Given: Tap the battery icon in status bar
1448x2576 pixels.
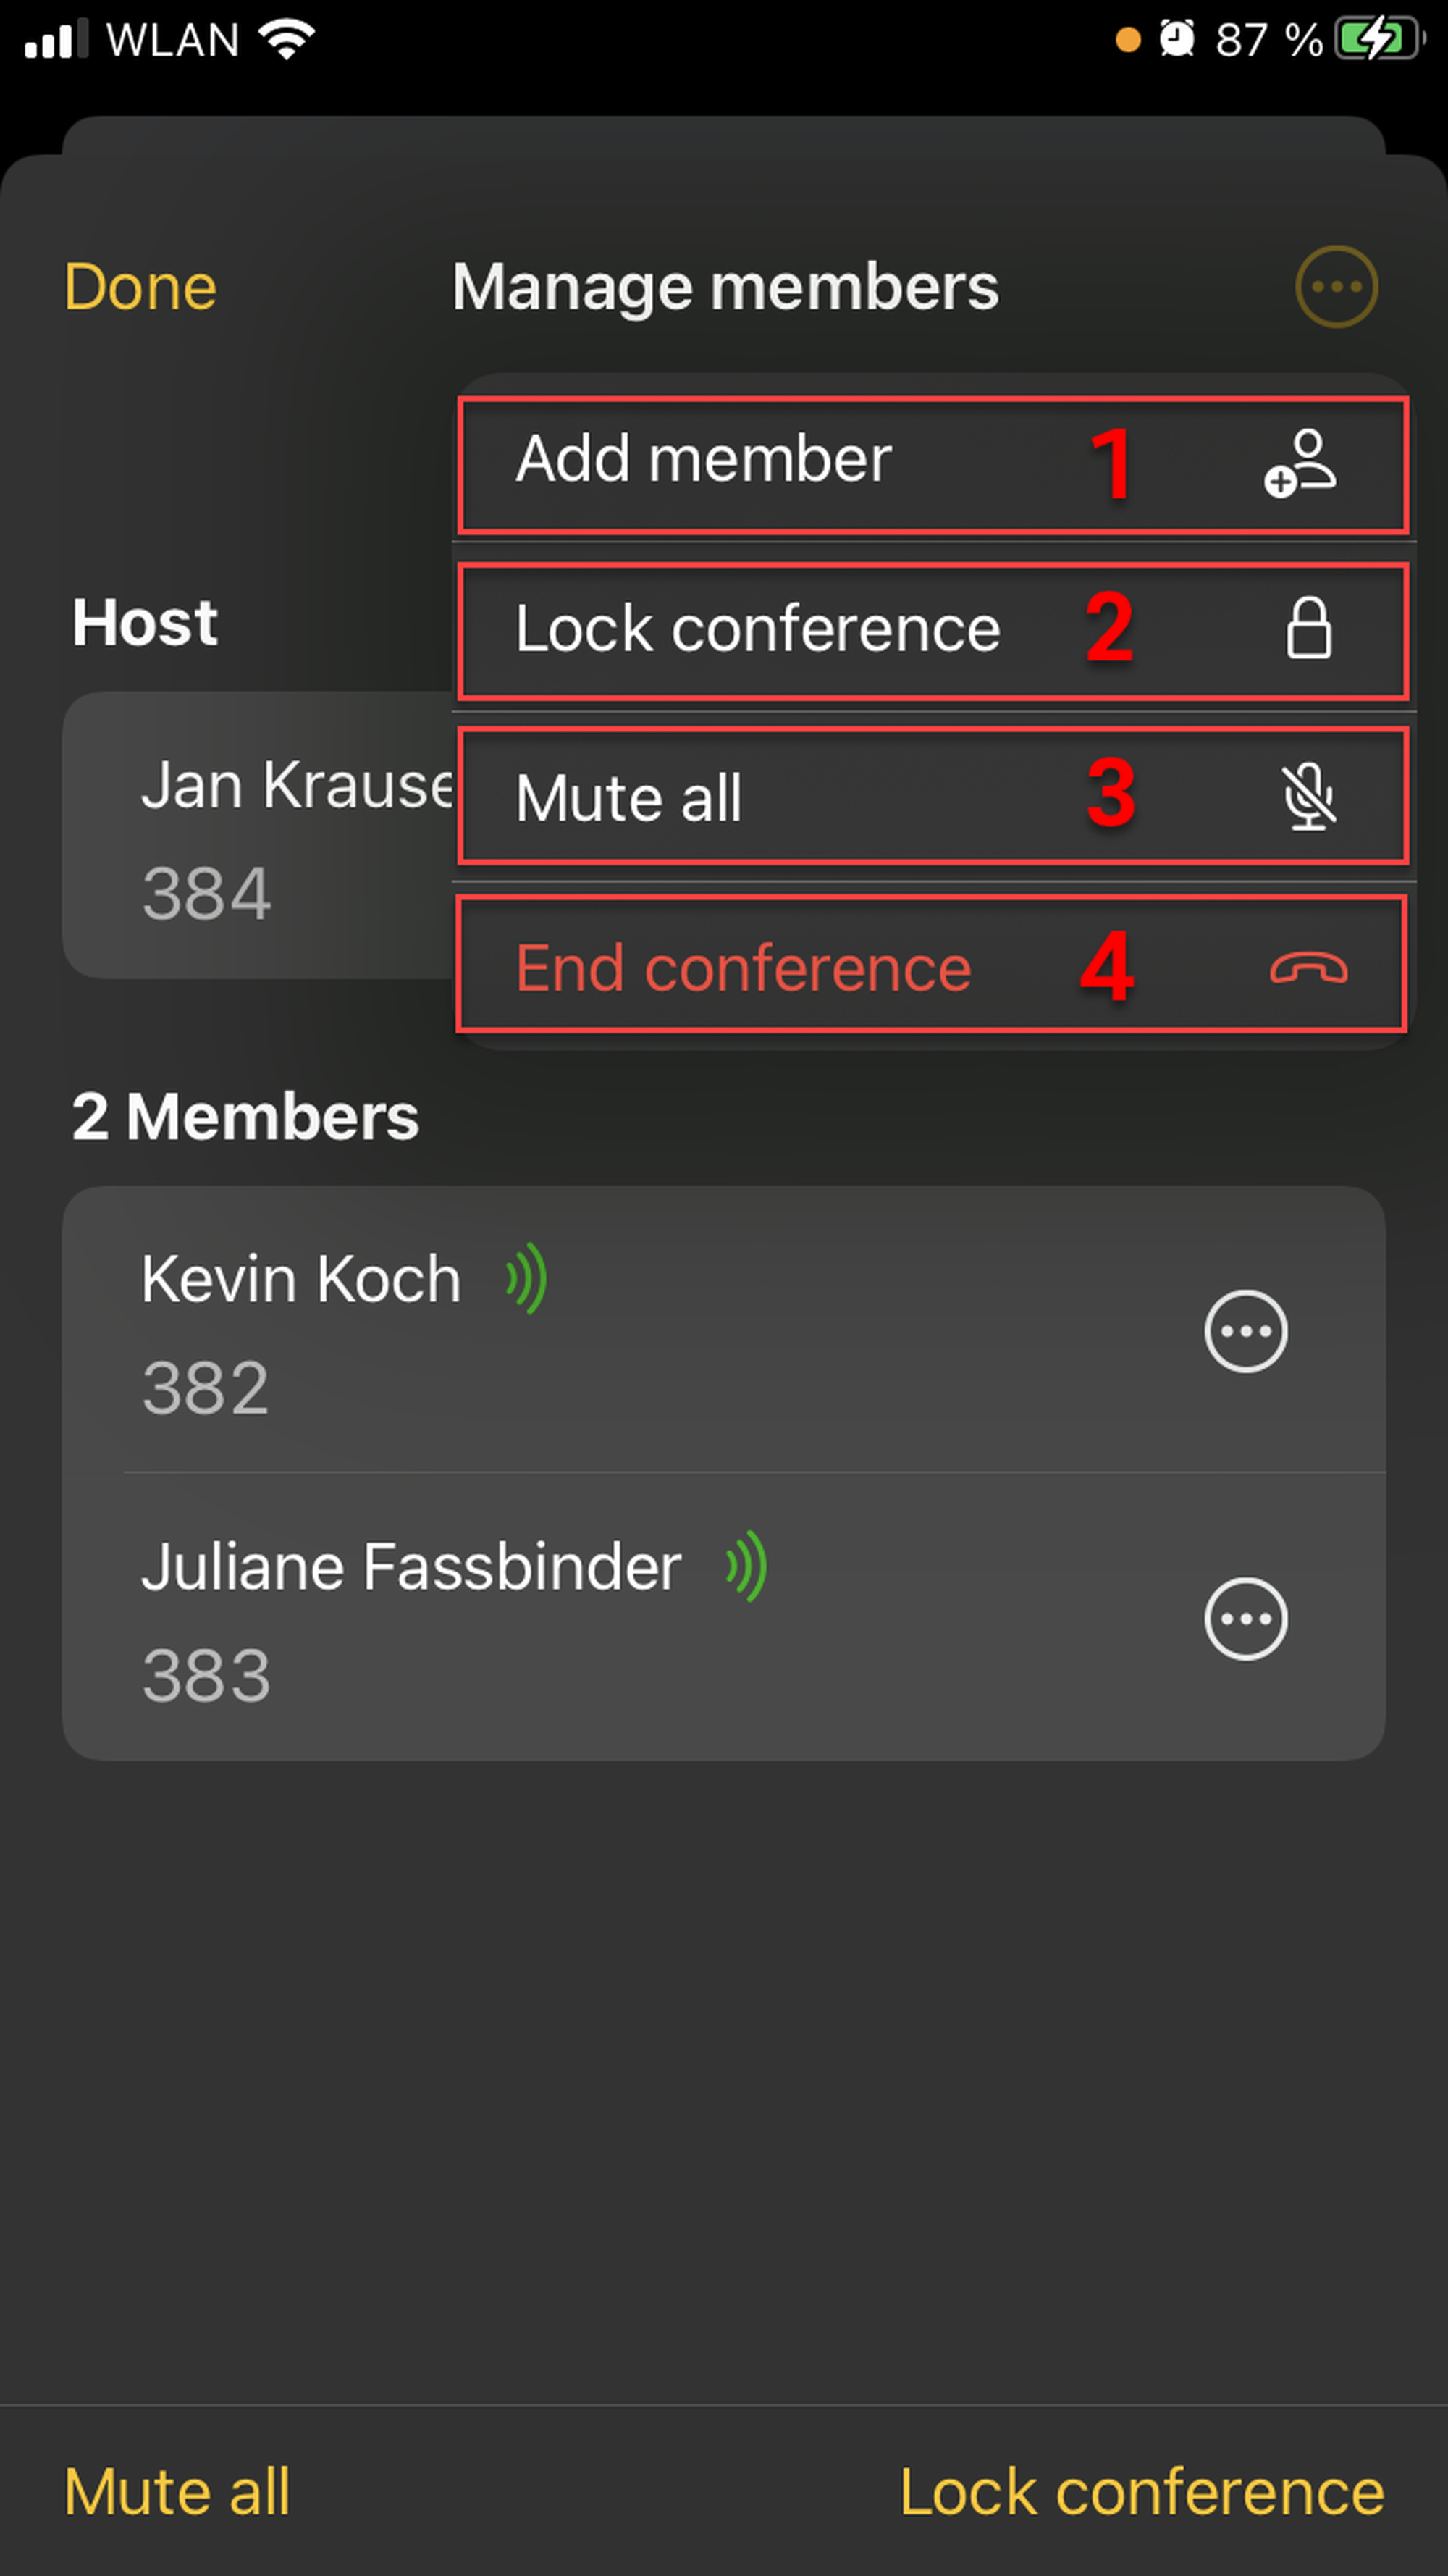Looking at the screenshot, I should [x=1379, y=40].
